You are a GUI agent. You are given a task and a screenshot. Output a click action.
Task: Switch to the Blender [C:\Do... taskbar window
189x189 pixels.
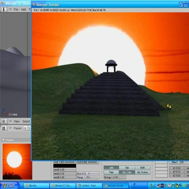pos(63,186)
